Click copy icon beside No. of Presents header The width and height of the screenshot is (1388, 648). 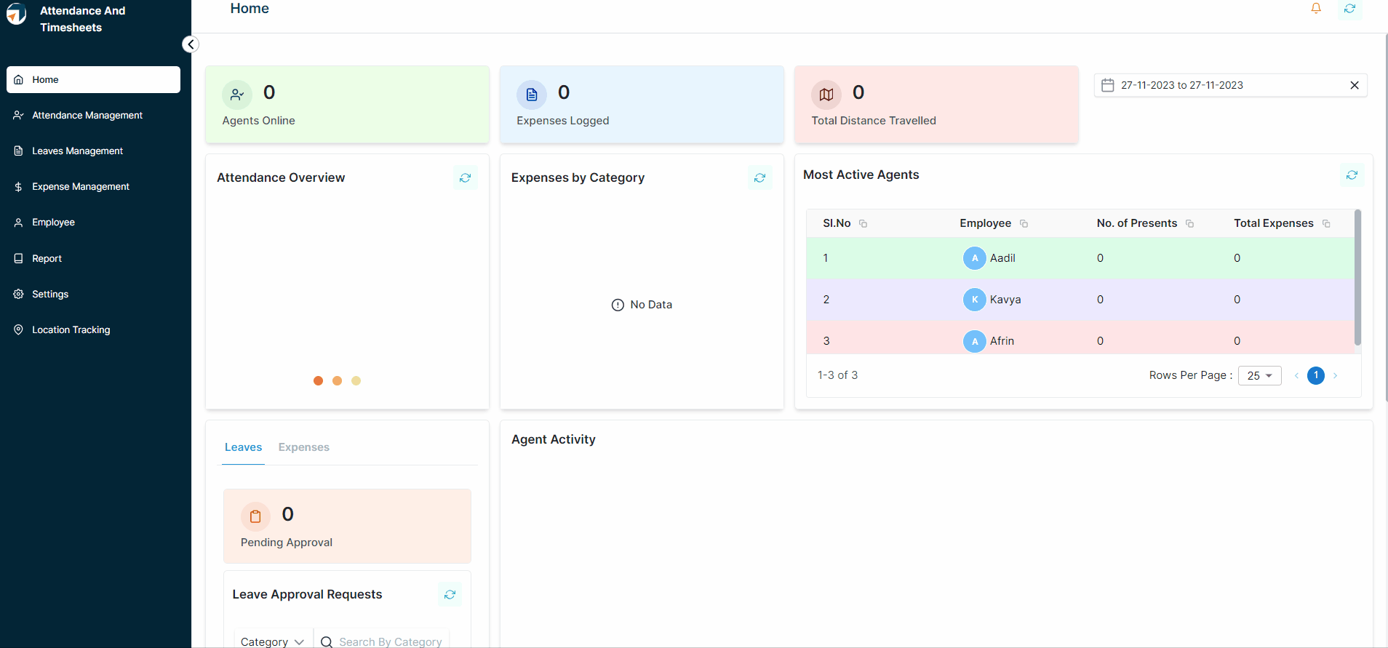1190,224
